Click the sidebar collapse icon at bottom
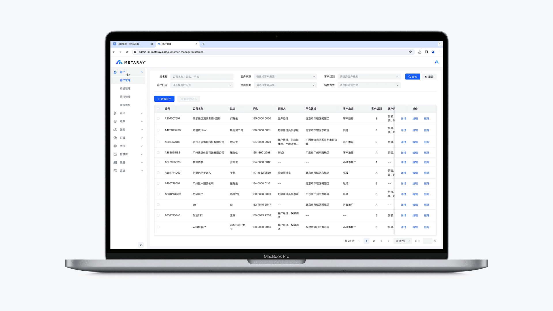 click(x=141, y=245)
